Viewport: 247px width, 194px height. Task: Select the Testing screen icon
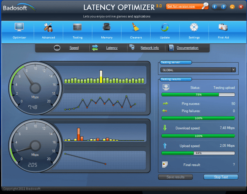pyautogui.click(x=77, y=27)
